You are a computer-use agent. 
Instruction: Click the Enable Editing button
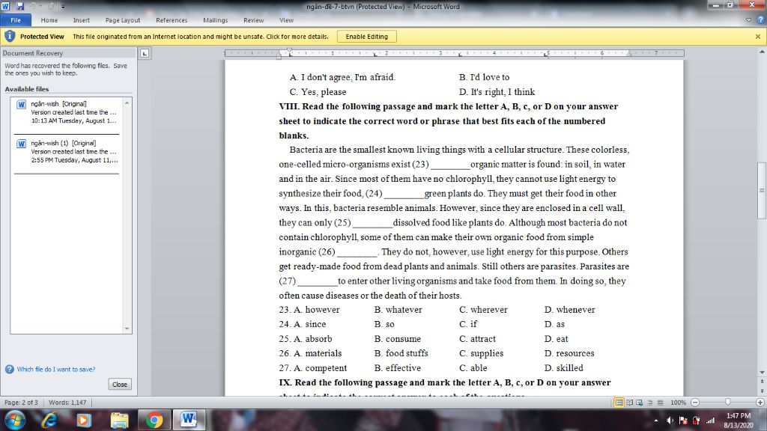(x=367, y=37)
